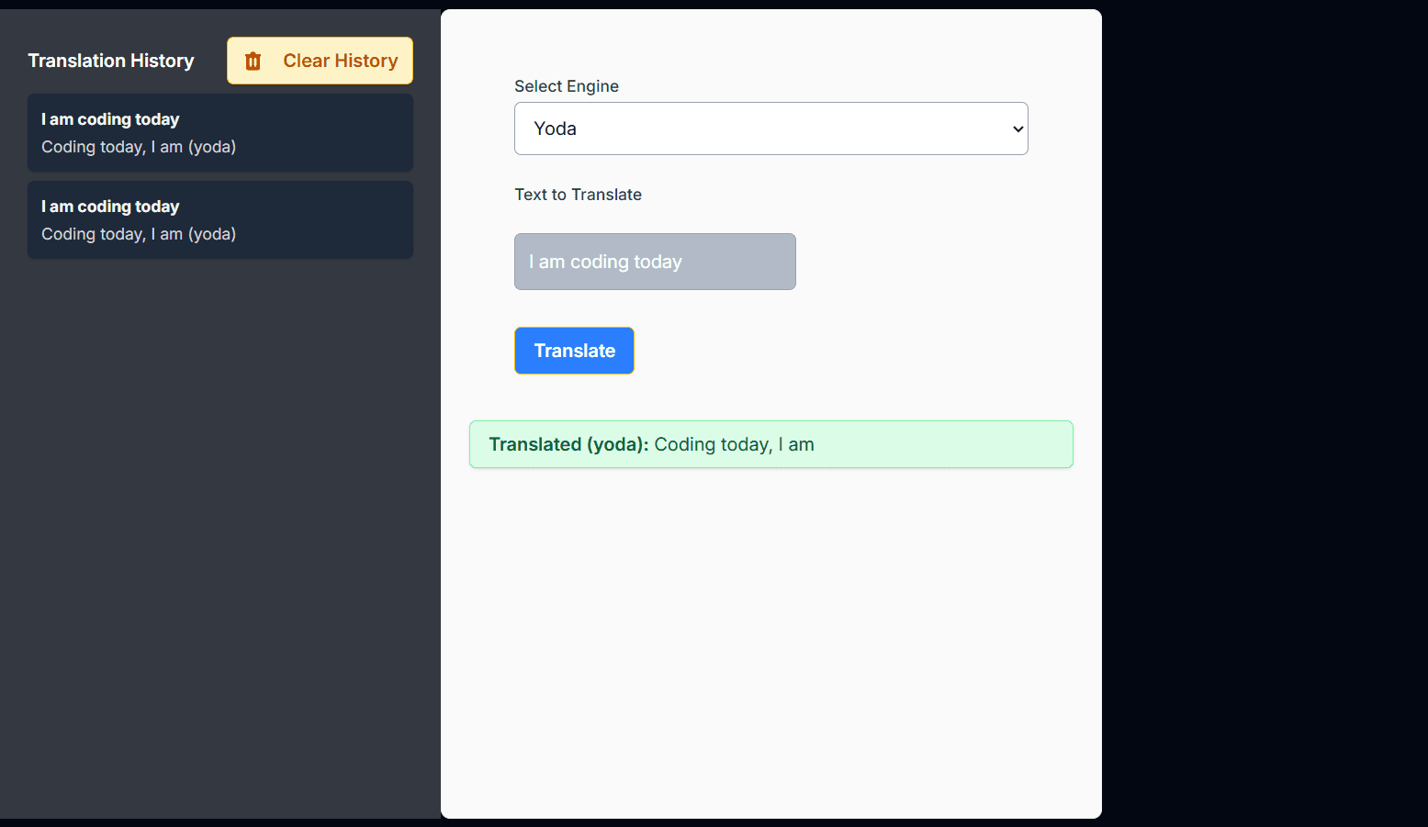Select the second translation history entry
This screenshot has width=1428, height=827.
220,219
